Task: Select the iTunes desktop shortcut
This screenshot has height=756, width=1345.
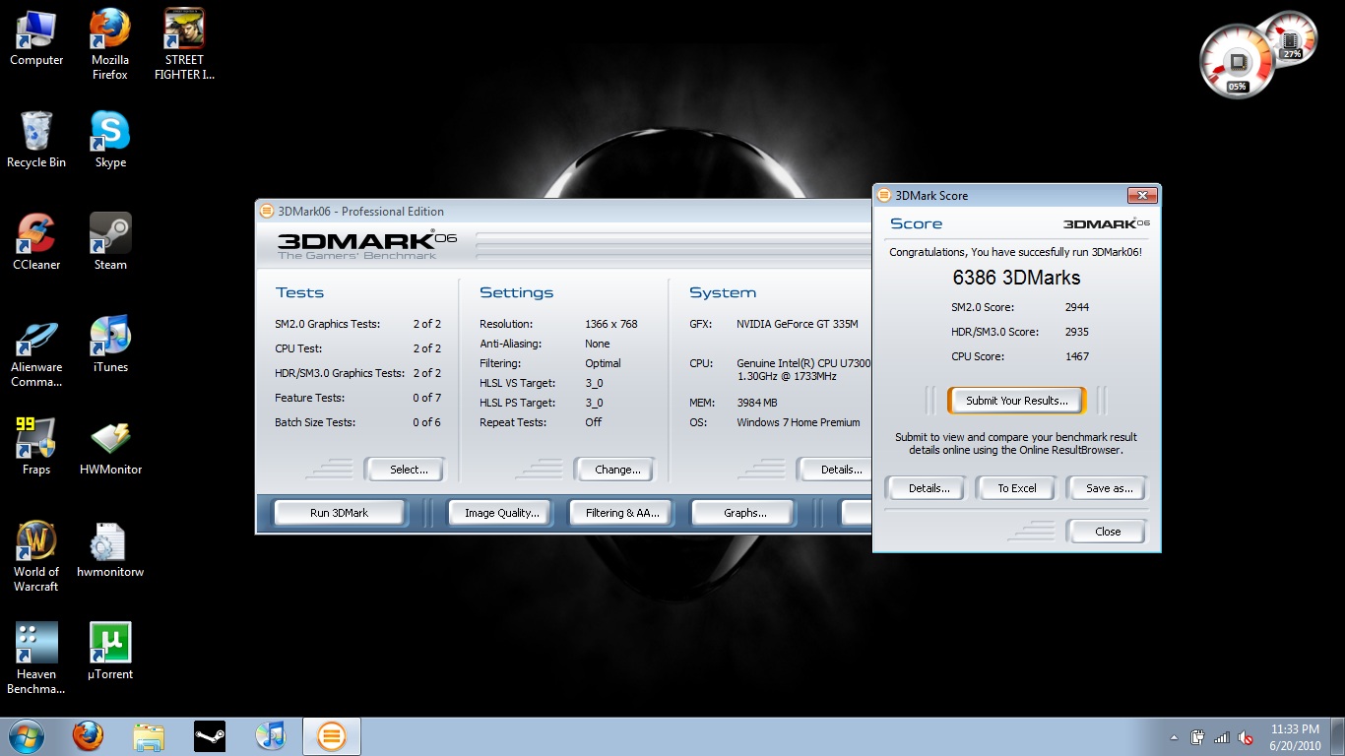Action: (x=110, y=345)
